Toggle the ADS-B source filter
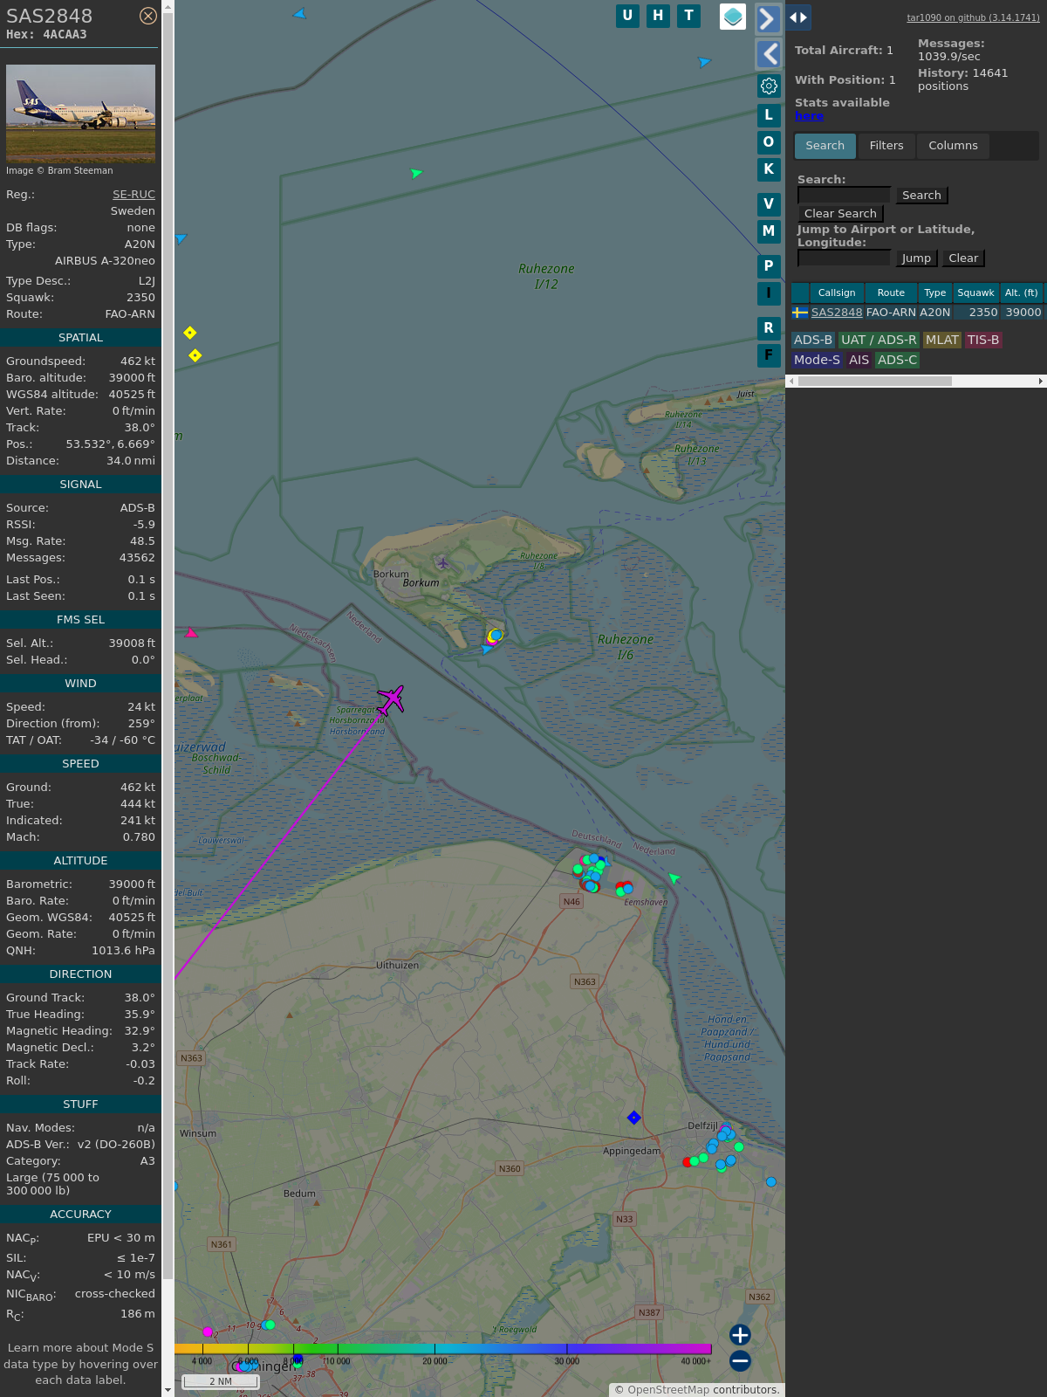 coord(813,340)
